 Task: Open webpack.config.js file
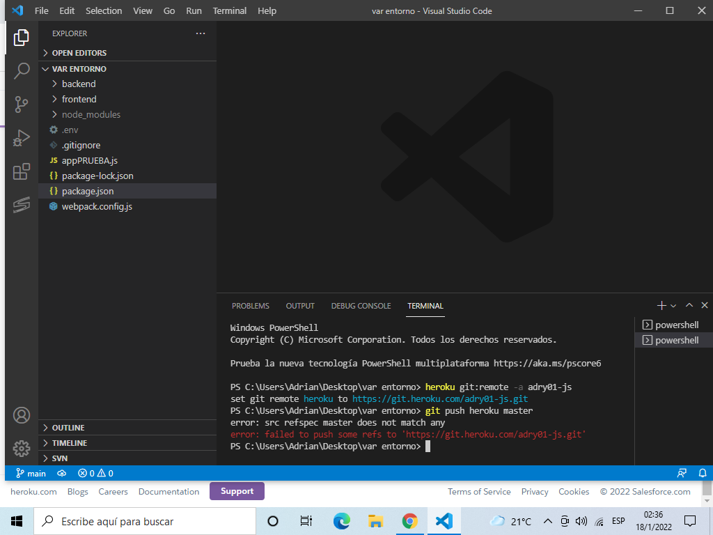[127, 206]
